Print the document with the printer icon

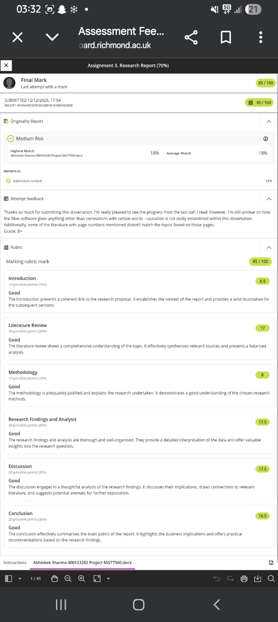click(244, 578)
